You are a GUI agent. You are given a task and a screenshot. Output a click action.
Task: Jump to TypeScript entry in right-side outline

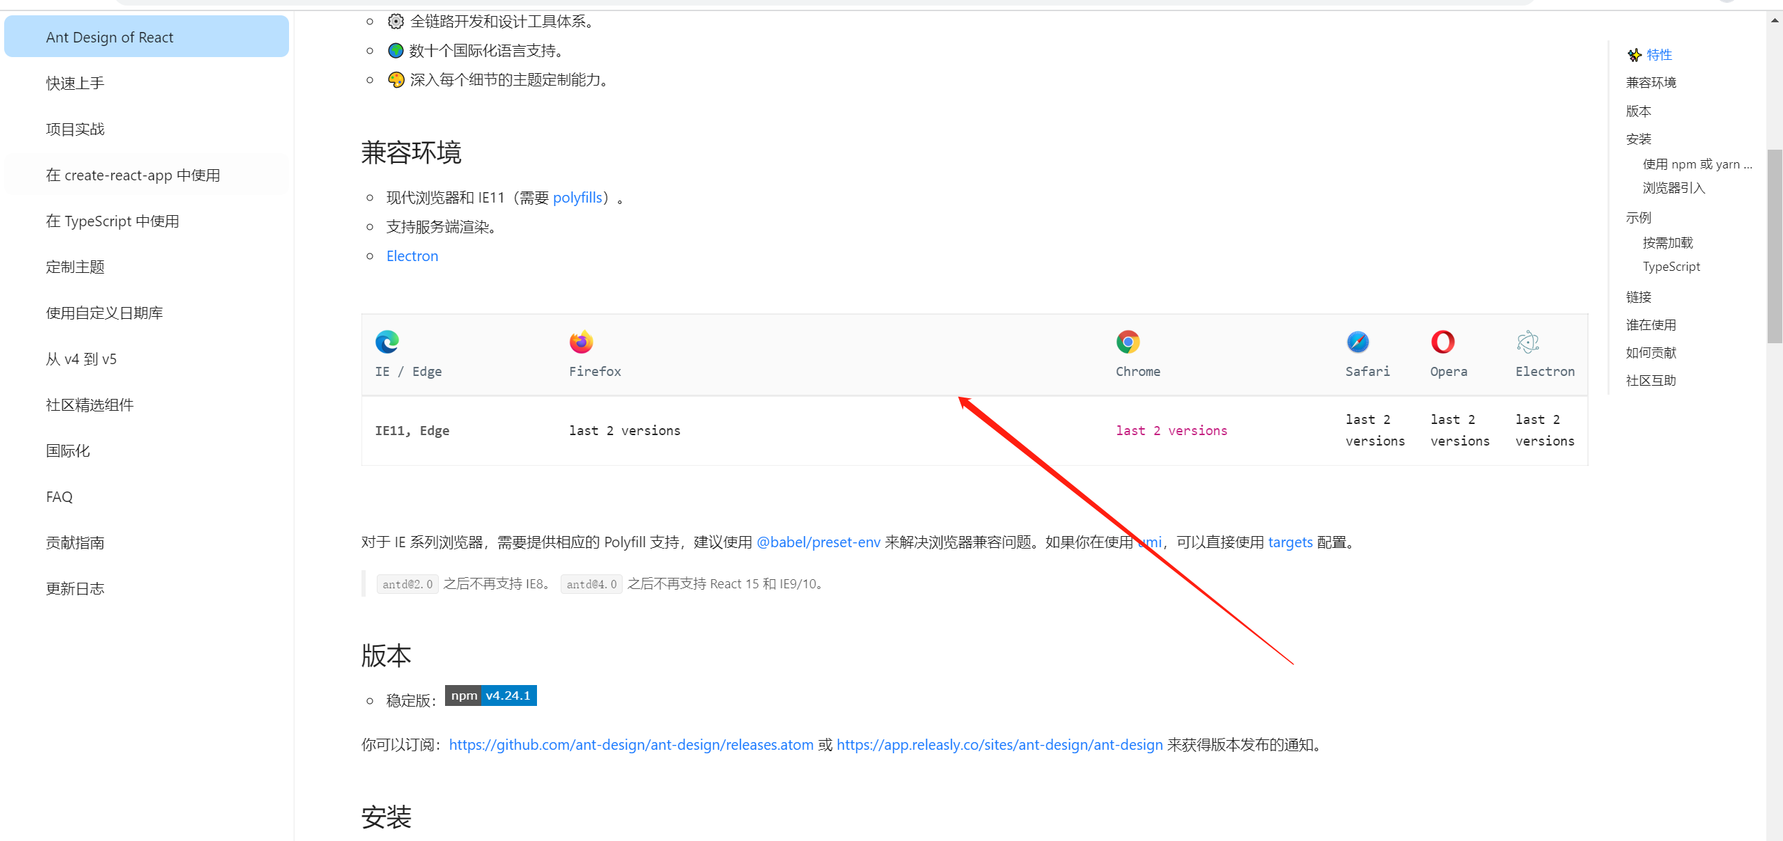(1671, 267)
